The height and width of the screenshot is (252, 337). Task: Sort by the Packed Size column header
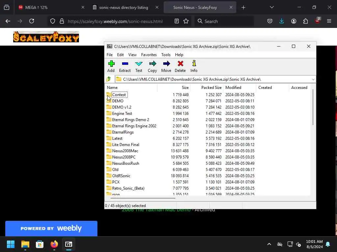click(x=207, y=87)
